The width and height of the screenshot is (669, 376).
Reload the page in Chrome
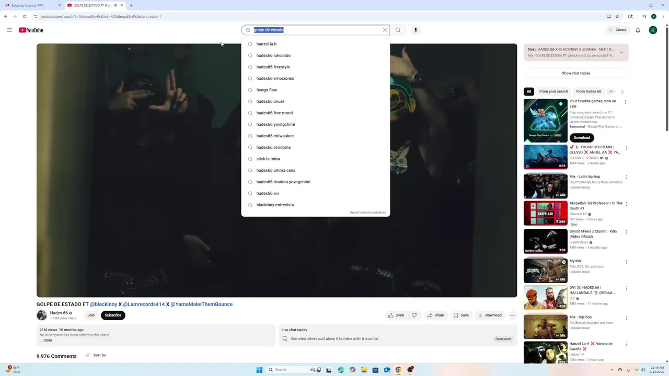(24, 16)
